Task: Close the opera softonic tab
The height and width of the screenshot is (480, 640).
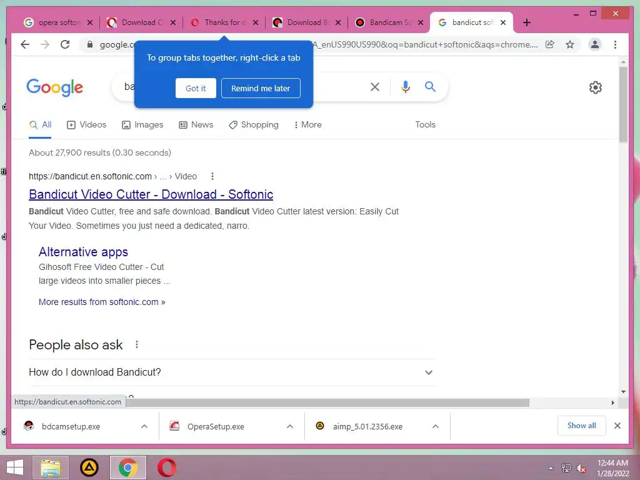Action: (90, 22)
